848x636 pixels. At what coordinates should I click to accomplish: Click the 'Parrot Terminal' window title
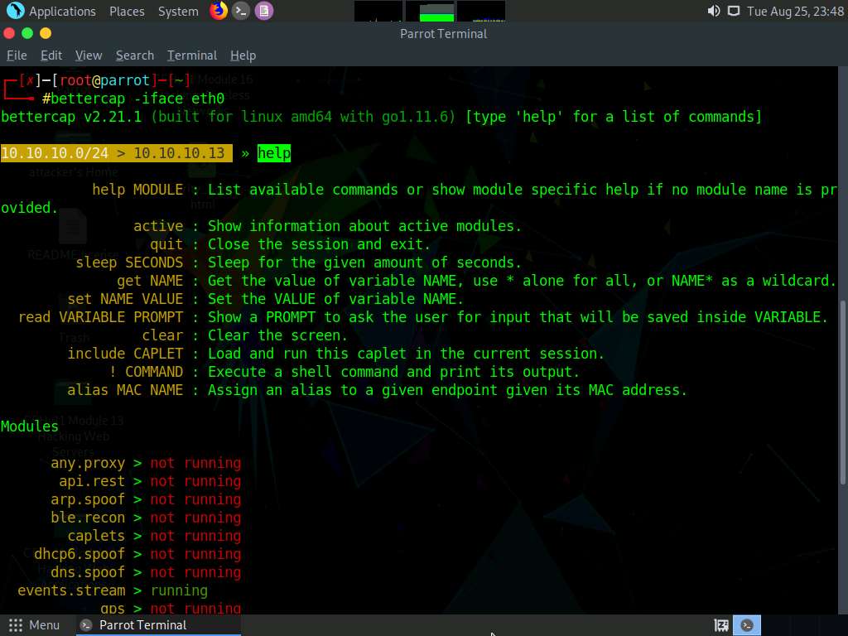tap(444, 33)
